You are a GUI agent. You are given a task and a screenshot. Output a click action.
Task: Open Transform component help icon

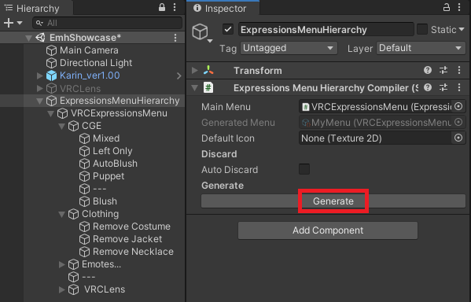coord(428,70)
